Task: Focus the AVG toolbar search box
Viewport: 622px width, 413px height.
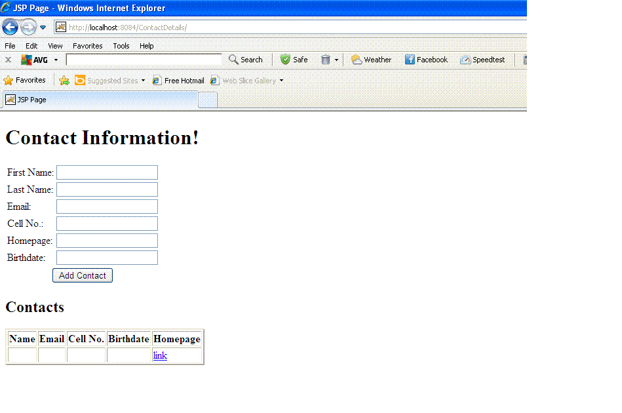Action: [x=144, y=60]
